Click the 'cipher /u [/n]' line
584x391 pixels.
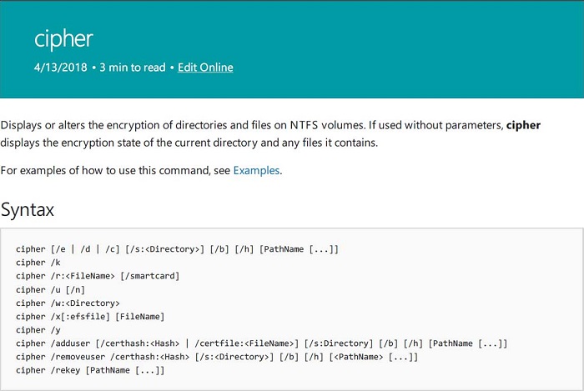50,290
